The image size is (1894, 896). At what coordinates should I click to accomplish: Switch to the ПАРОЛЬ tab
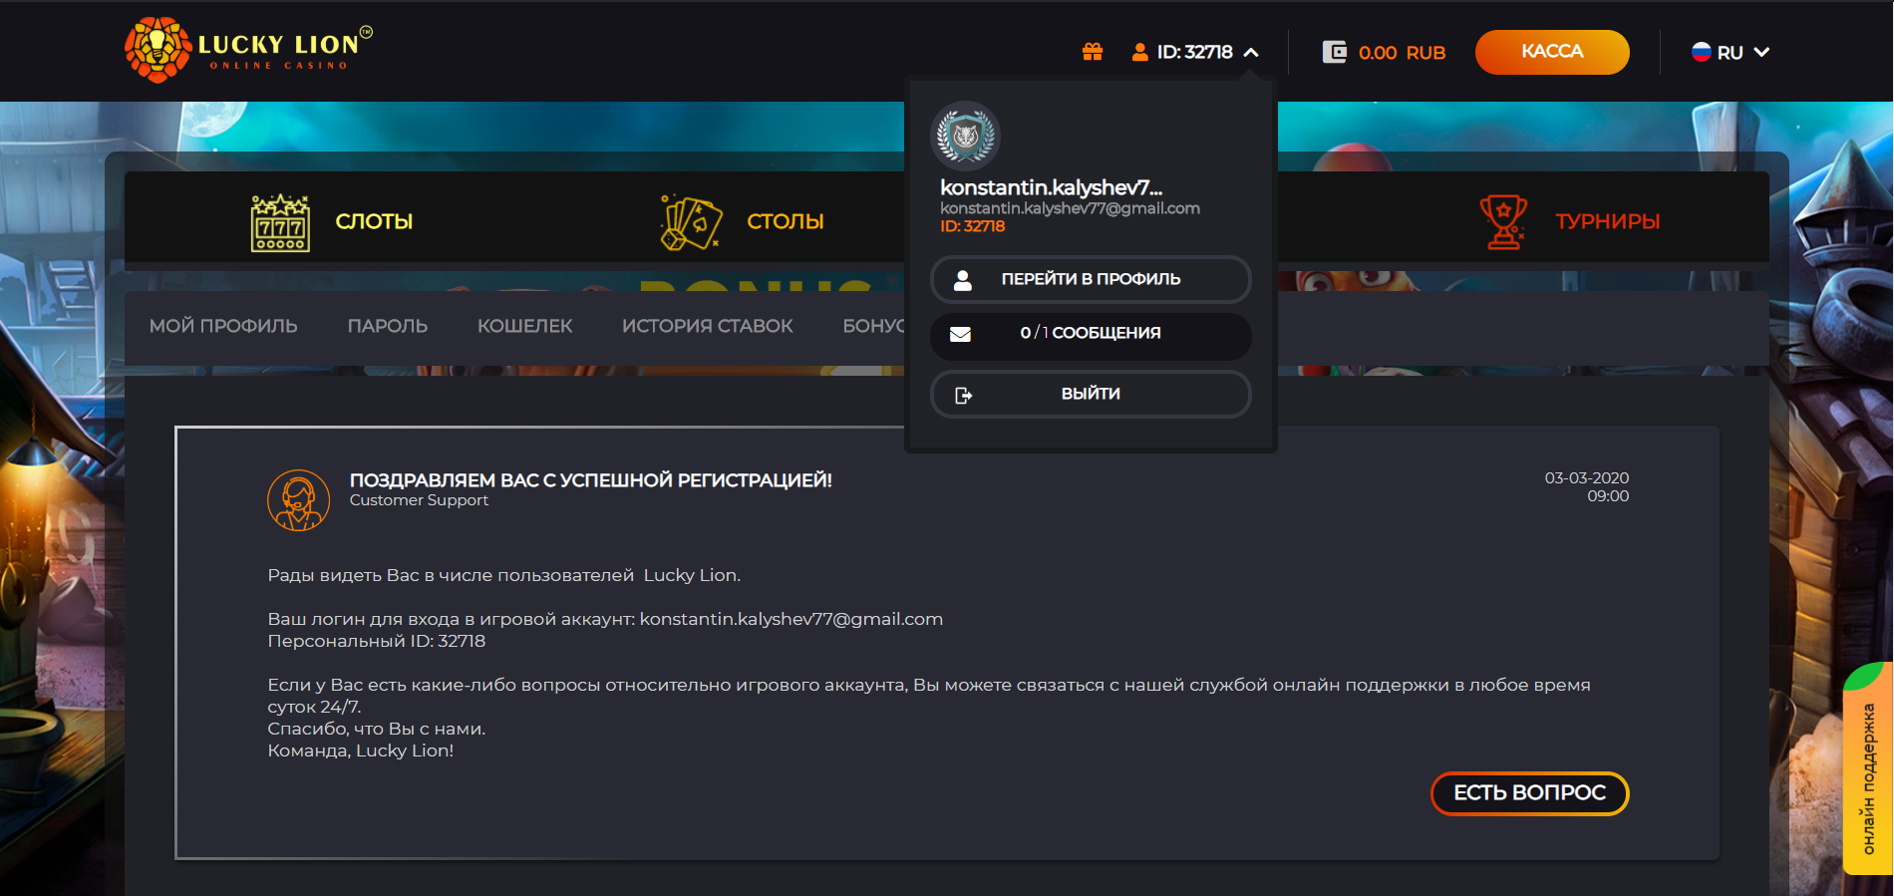click(x=388, y=326)
